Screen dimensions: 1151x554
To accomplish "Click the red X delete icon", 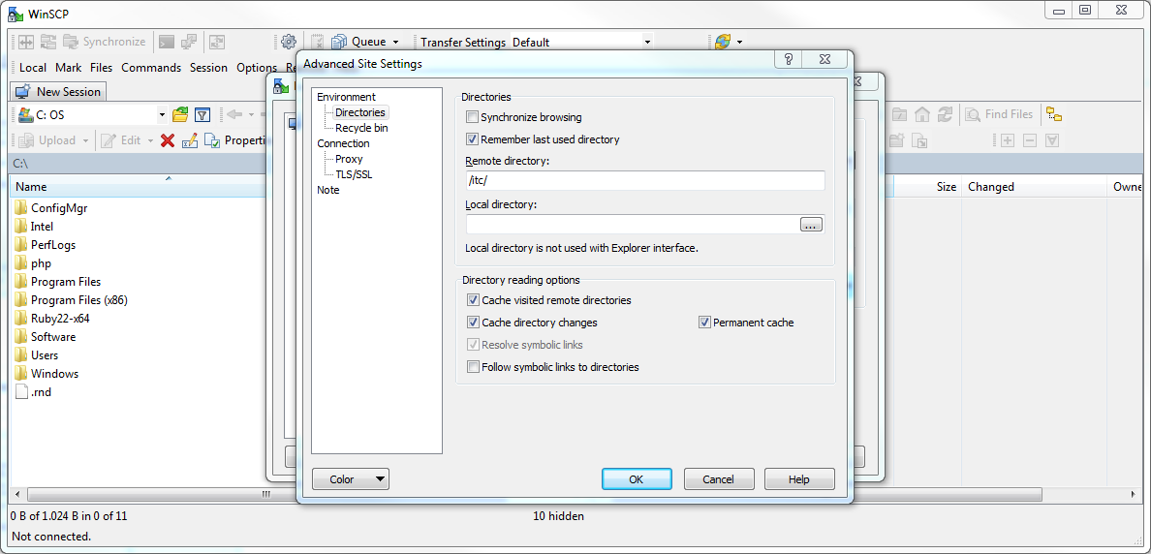I will [168, 140].
